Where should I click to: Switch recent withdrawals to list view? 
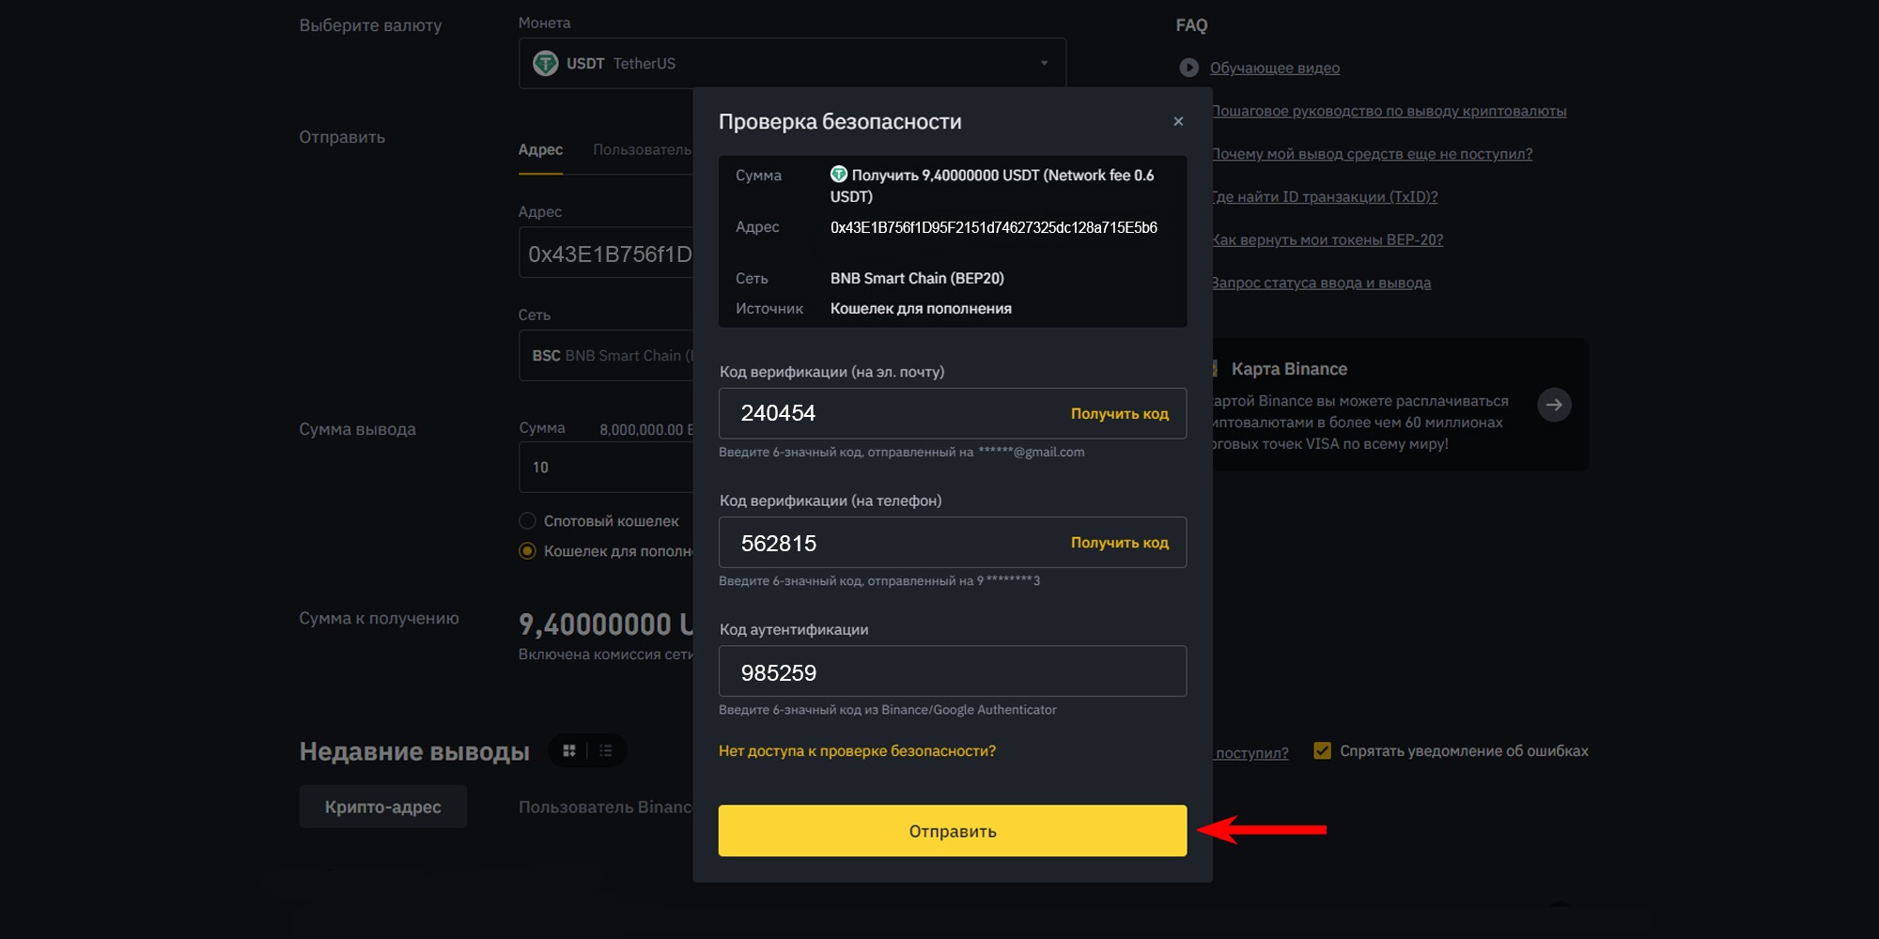coord(606,751)
